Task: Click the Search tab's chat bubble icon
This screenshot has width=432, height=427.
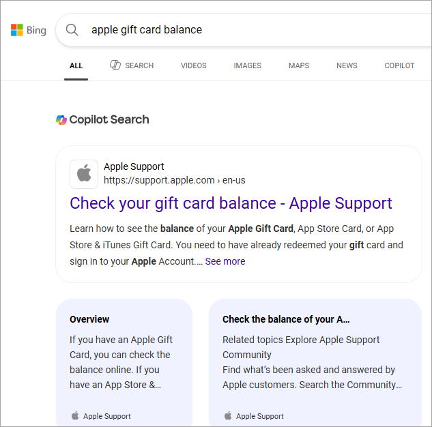Action: coord(115,65)
